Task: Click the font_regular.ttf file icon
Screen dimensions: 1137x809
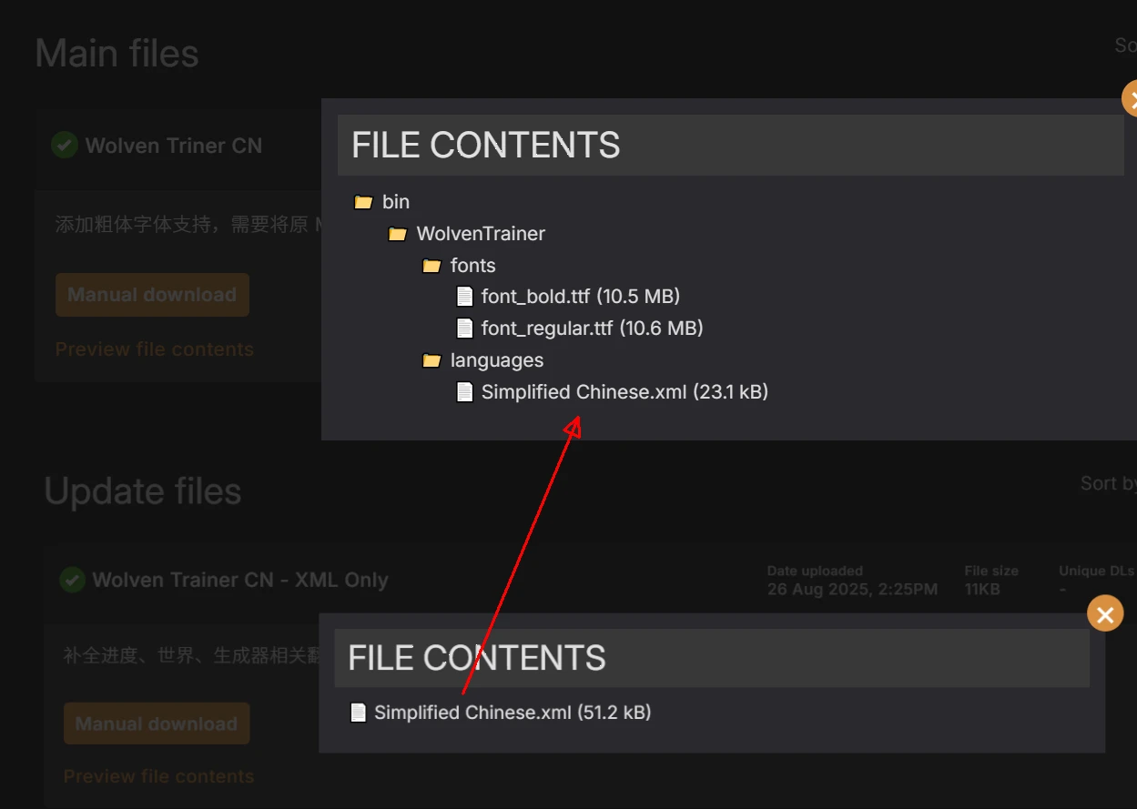Action: (x=464, y=328)
